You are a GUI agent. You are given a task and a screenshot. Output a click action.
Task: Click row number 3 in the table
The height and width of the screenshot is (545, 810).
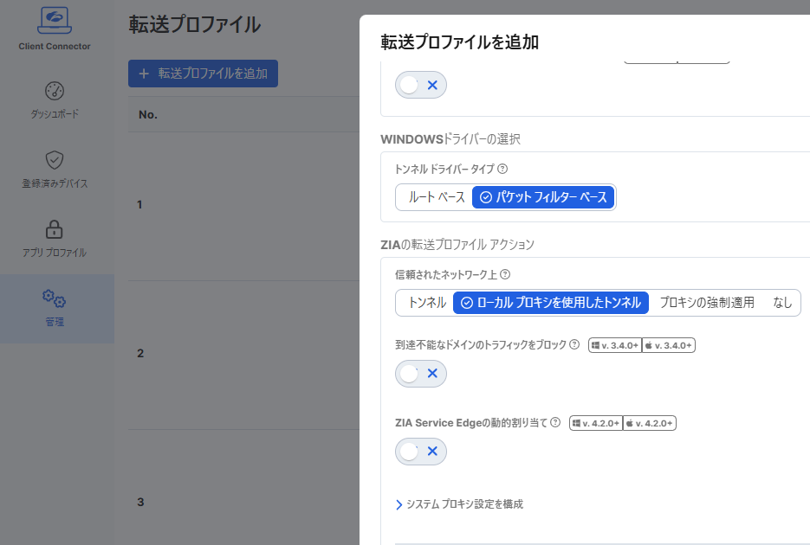coord(140,503)
